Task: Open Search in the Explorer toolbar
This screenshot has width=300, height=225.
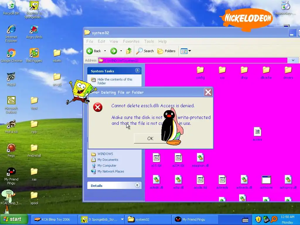Action: (145, 51)
